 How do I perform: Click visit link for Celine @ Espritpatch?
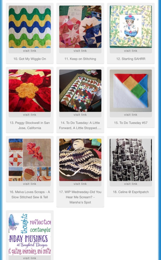click(x=131, y=184)
